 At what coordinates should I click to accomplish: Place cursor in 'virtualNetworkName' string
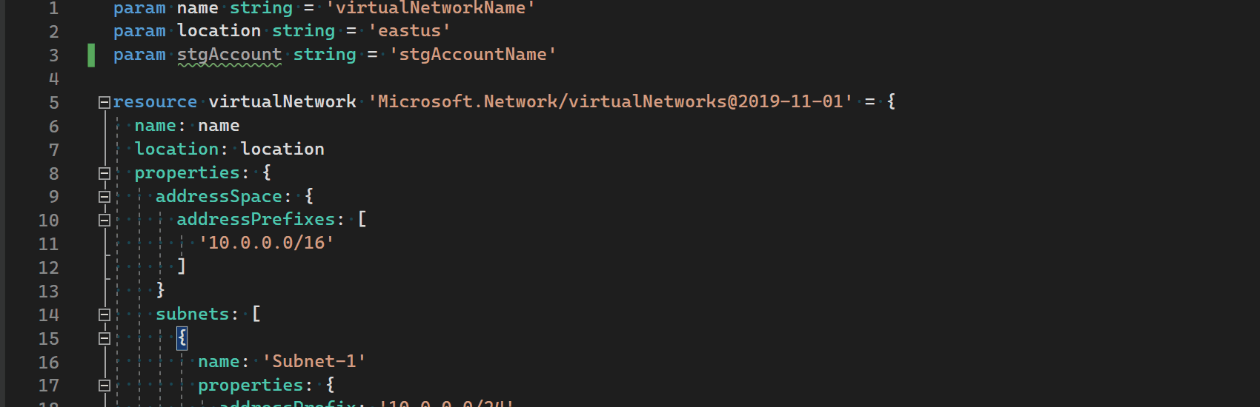coord(431,8)
